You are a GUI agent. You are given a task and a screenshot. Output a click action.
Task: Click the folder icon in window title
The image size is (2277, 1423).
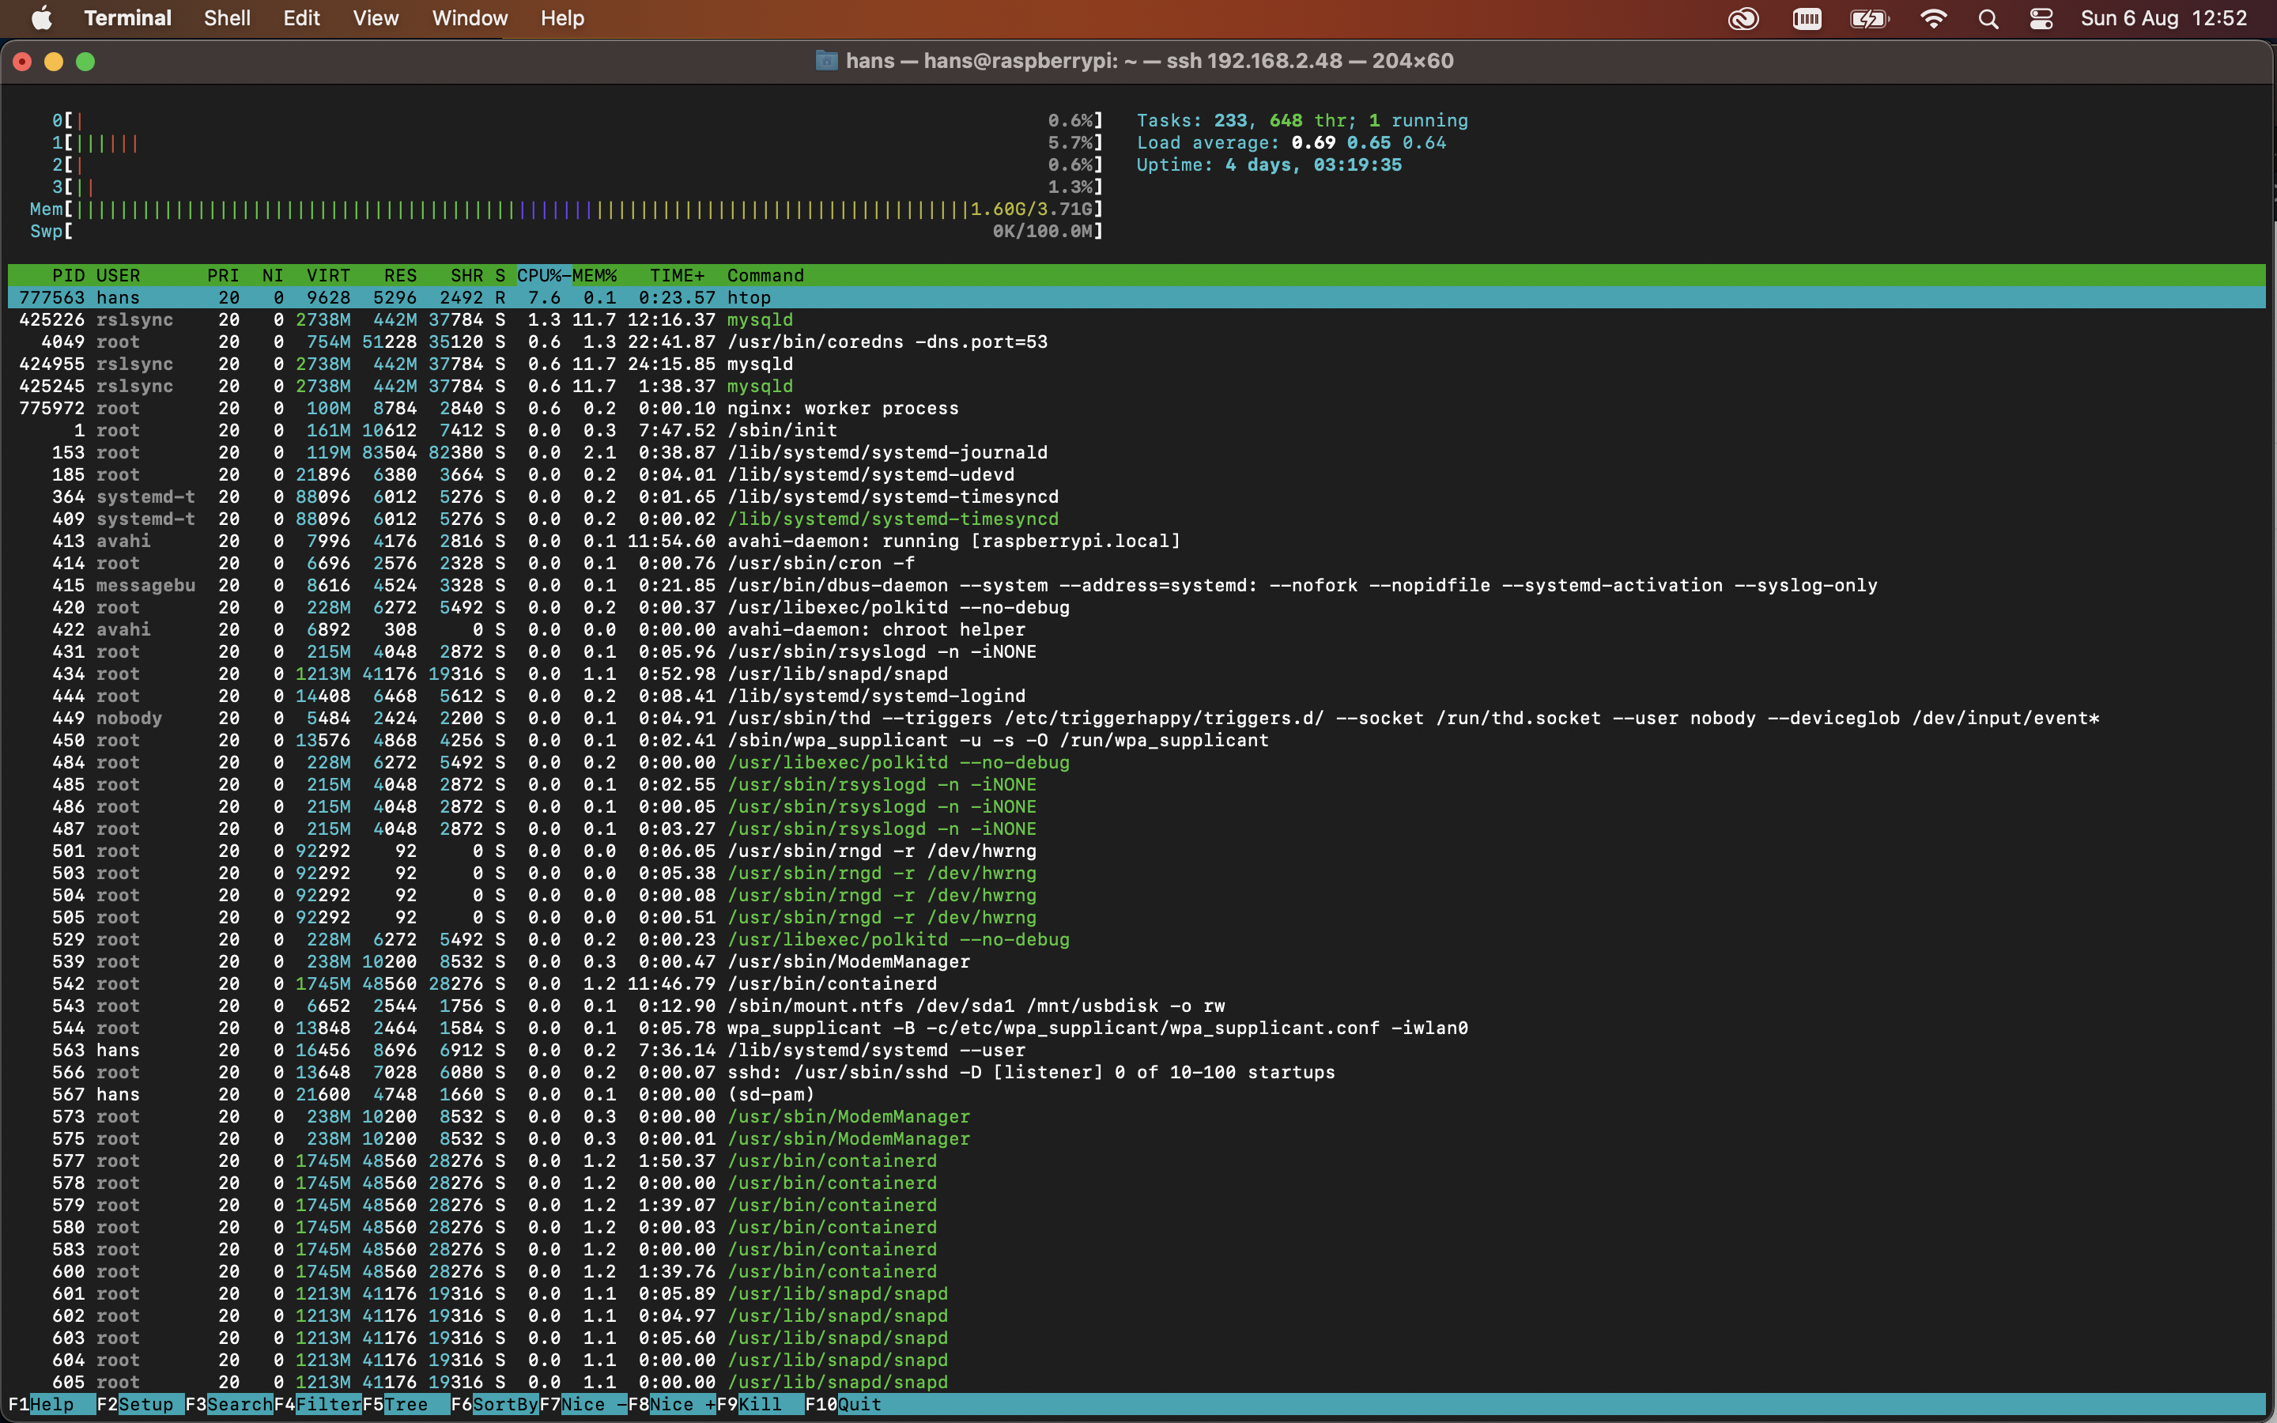click(x=826, y=61)
